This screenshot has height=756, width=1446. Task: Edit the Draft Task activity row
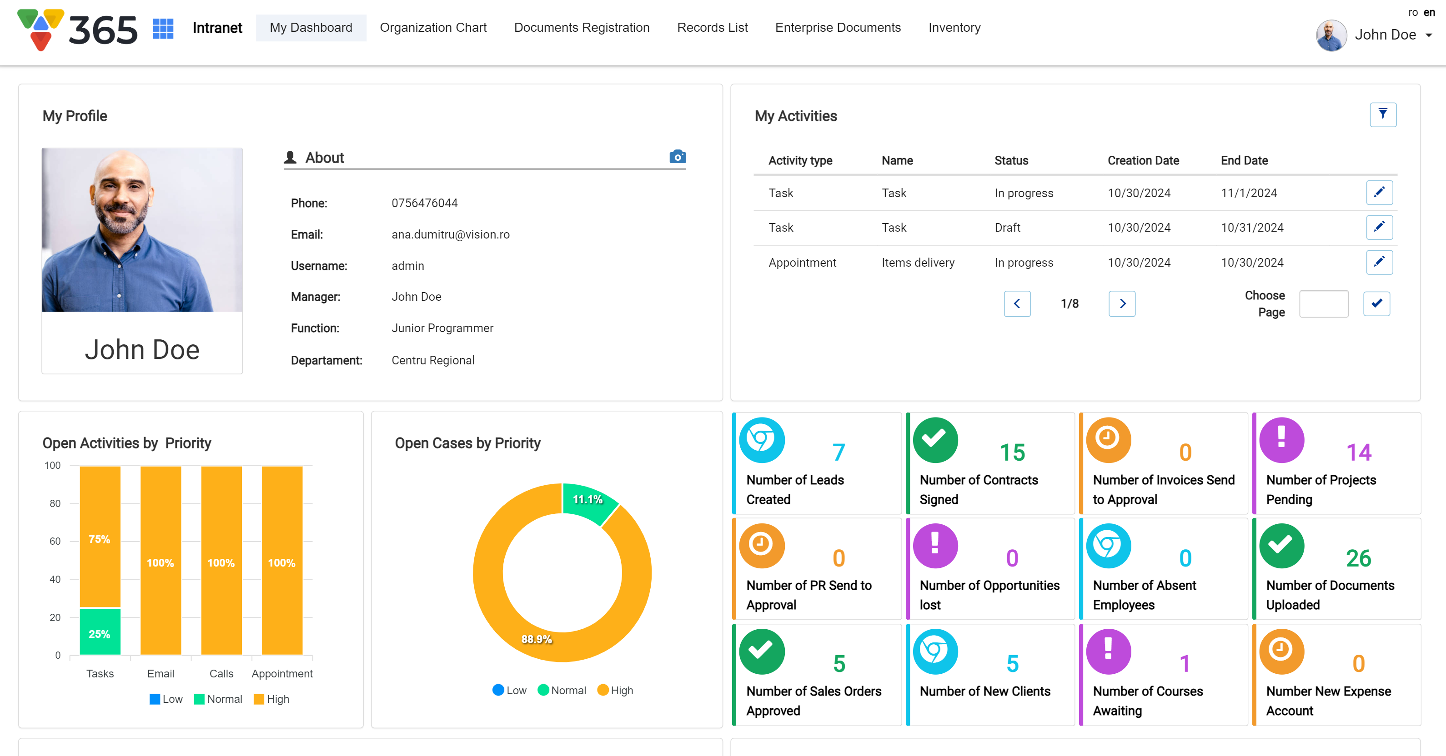tap(1379, 227)
